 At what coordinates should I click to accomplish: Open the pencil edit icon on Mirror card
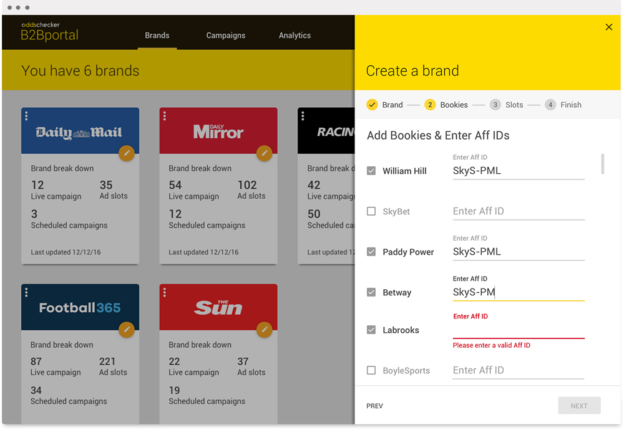tap(265, 153)
